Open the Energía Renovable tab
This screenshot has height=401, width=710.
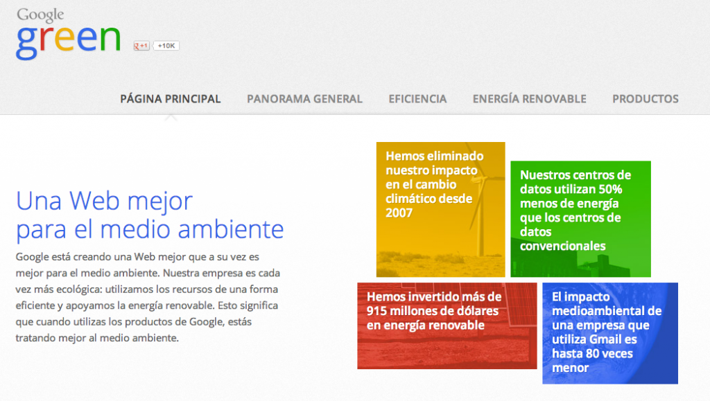[x=529, y=98]
